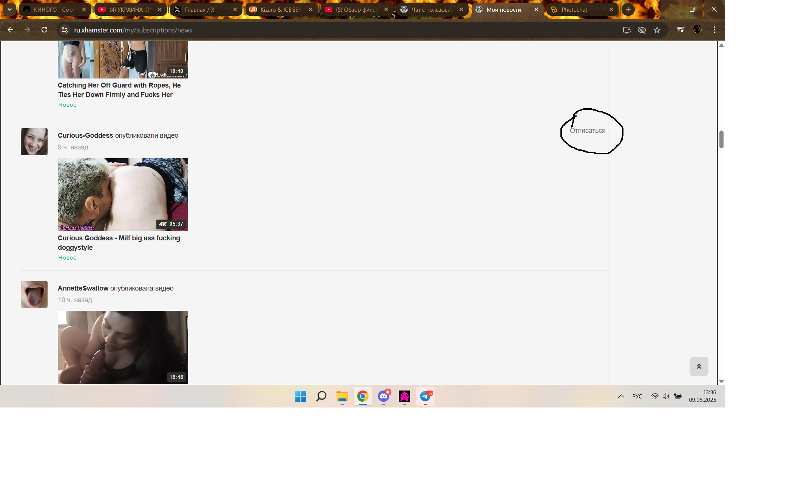Open the Chrome three-dot menu
Viewport: 787px width, 489px height.
click(x=714, y=30)
